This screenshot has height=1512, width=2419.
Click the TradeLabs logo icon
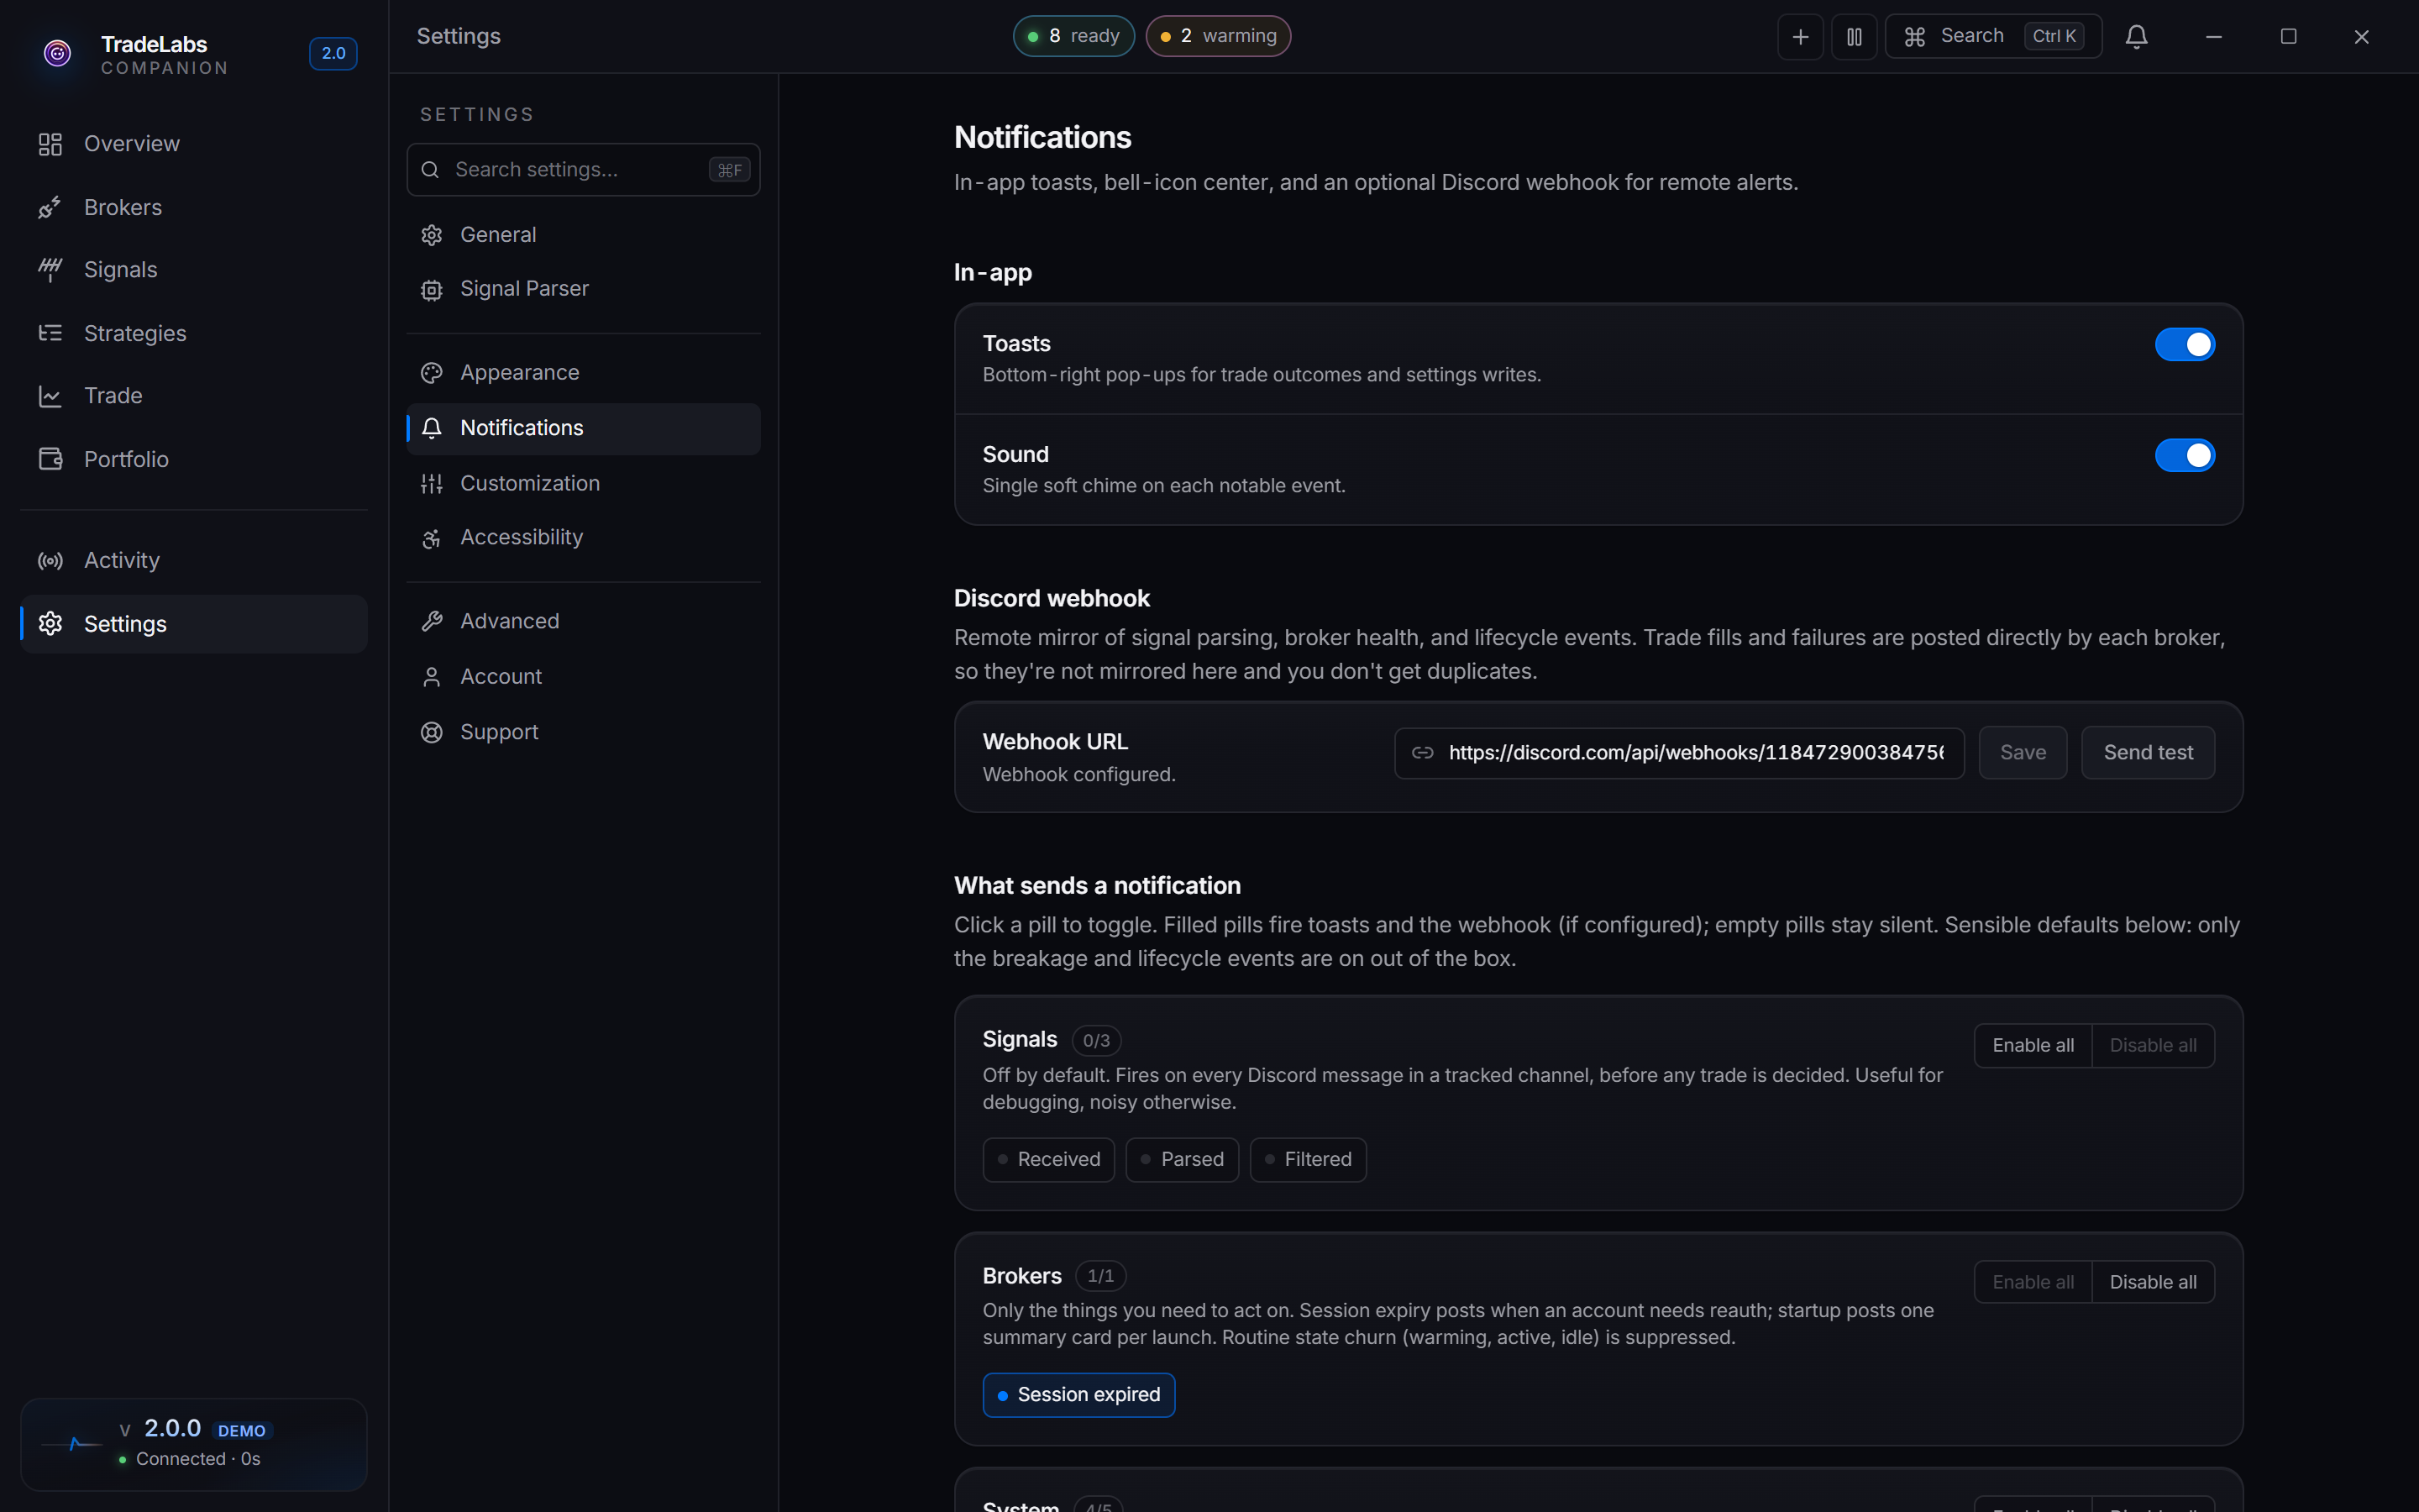(x=57, y=53)
